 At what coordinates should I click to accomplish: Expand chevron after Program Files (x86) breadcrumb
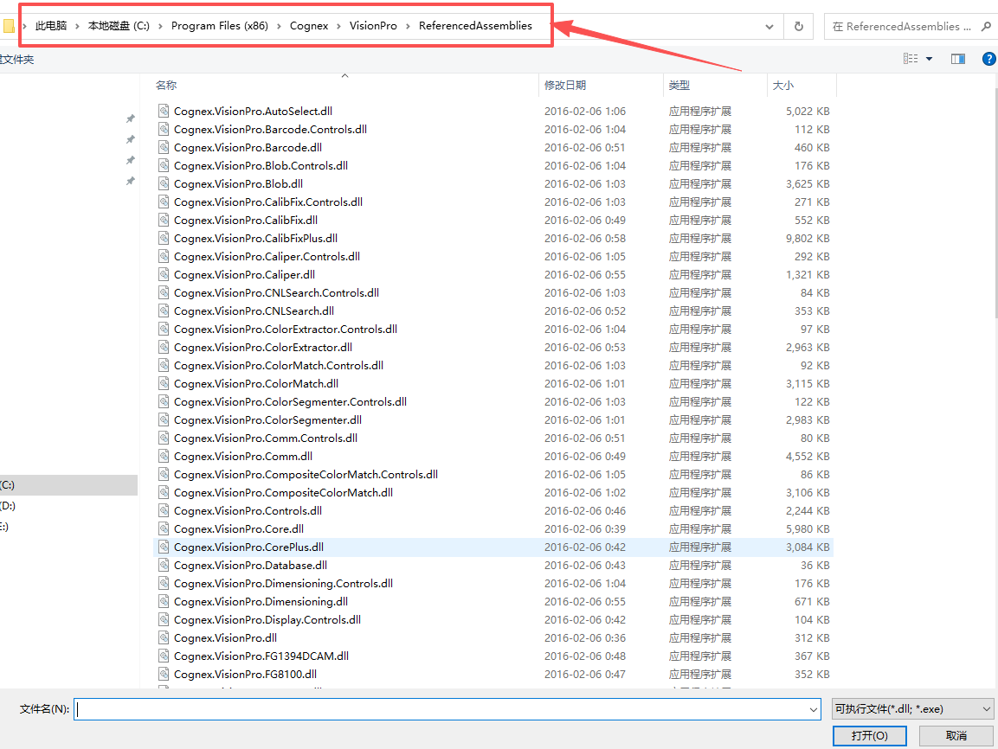279,26
